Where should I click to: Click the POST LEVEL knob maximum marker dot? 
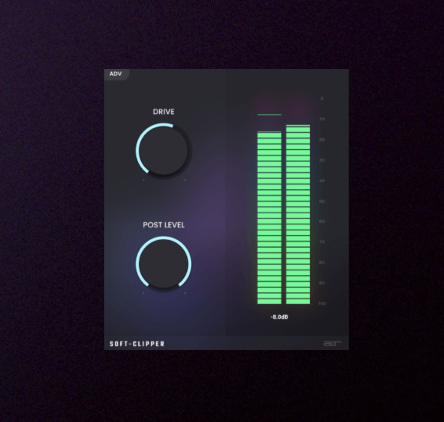click(x=185, y=293)
